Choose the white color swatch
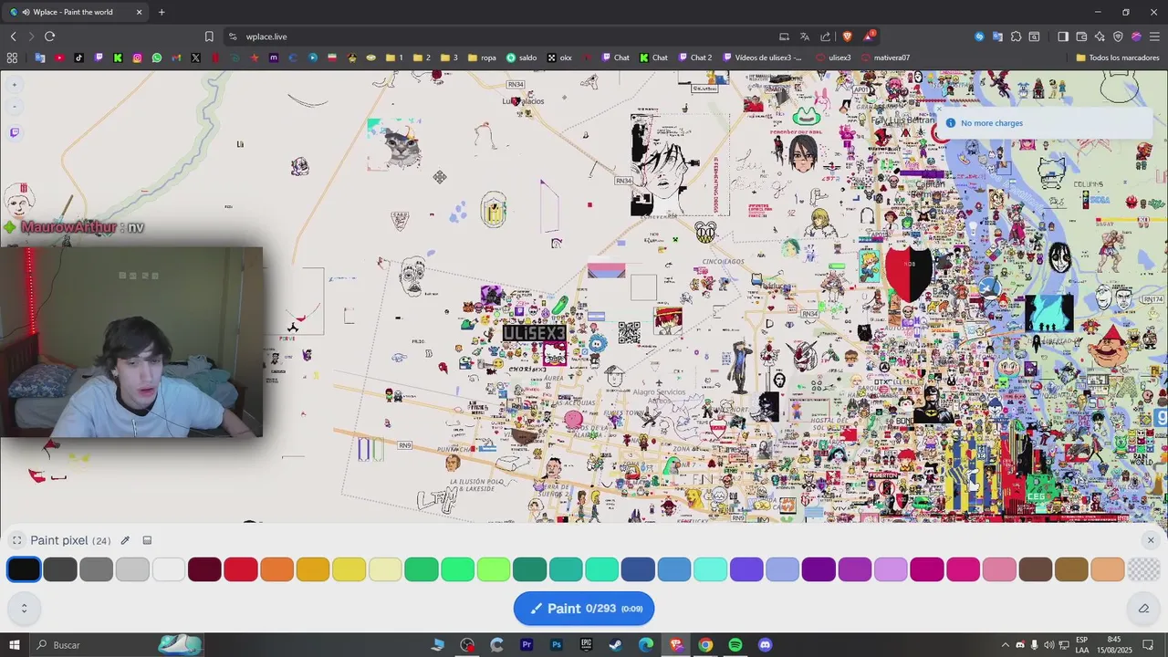Screen dimensions: 1168x657 click(x=169, y=569)
